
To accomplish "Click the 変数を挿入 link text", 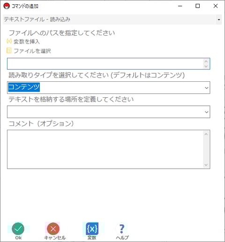I will point(26,41).
